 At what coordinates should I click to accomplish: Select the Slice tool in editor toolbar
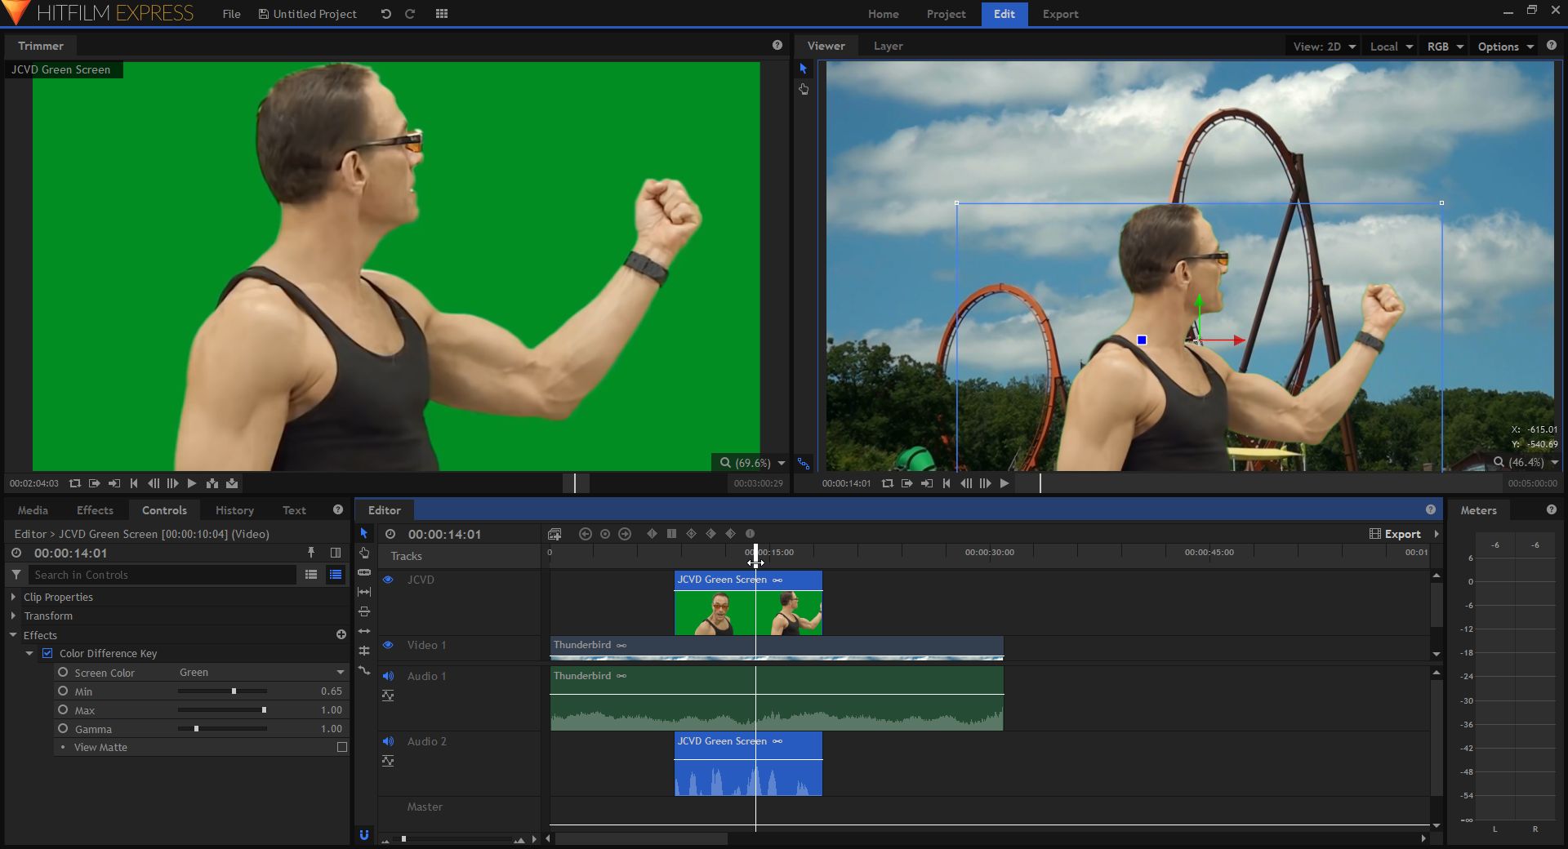pyautogui.click(x=364, y=572)
